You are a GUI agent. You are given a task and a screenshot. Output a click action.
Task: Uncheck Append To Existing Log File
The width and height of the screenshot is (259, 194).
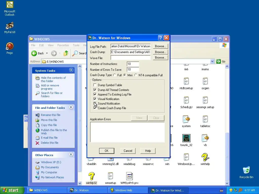point(95,94)
